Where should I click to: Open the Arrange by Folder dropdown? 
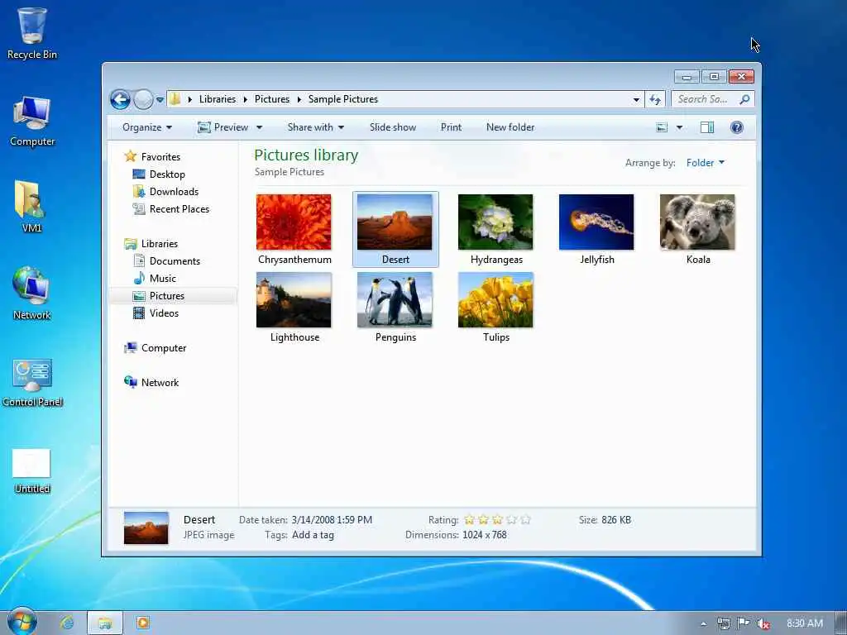[x=705, y=163]
